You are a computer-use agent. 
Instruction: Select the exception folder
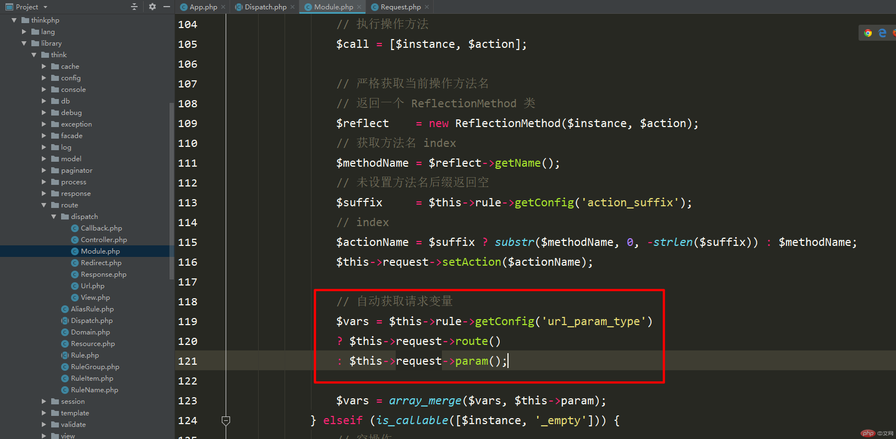[x=76, y=124]
